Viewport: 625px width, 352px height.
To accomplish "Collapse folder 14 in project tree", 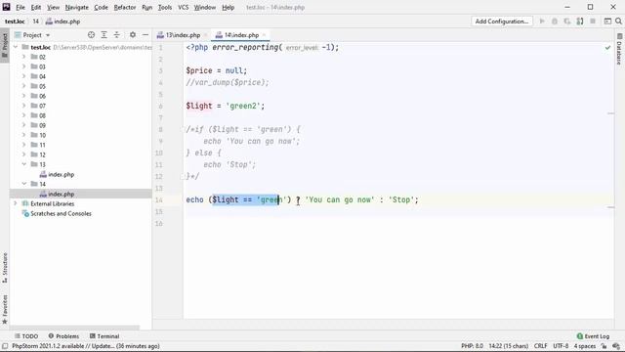I will pyautogui.click(x=23, y=184).
